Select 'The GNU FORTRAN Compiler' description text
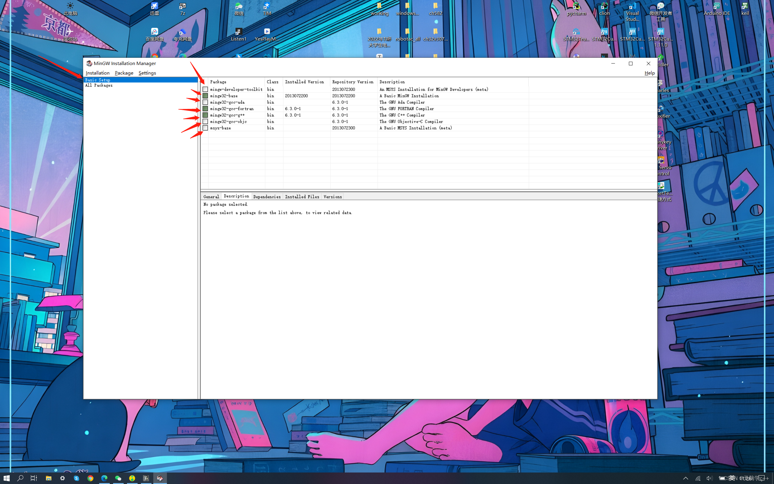The image size is (774, 484). click(407, 109)
